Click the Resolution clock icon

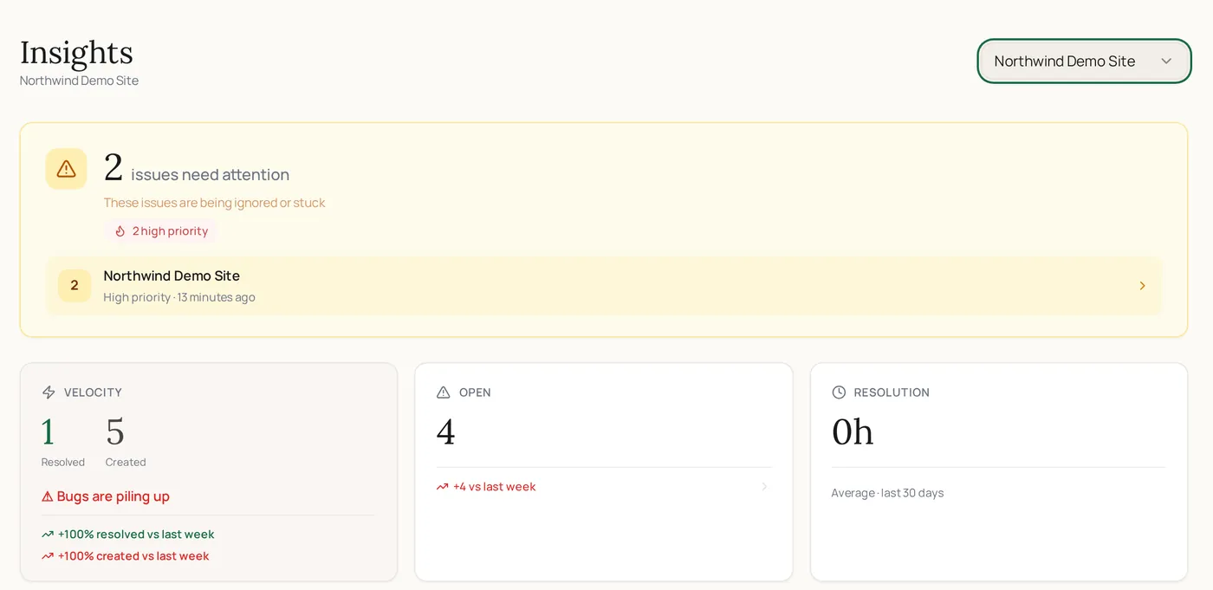[x=839, y=392]
